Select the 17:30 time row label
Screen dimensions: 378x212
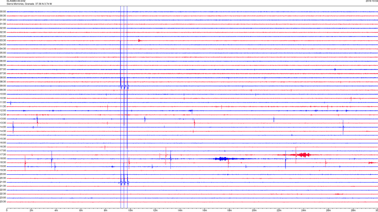coord(3,155)
